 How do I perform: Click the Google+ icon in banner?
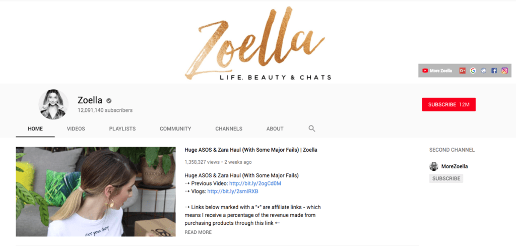tap(463, 71)
